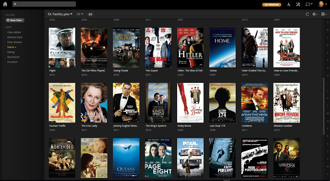Open the Limitless poster
The width and height of the screenshot is (330, 181).
255,103
